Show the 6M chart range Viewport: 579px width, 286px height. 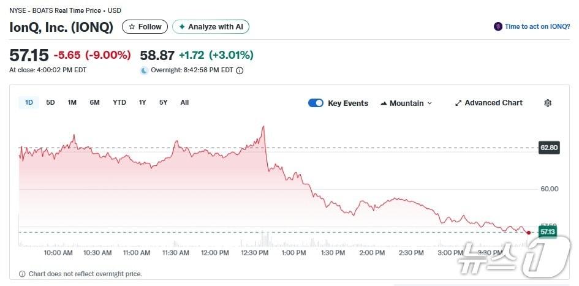click(94, 102)
